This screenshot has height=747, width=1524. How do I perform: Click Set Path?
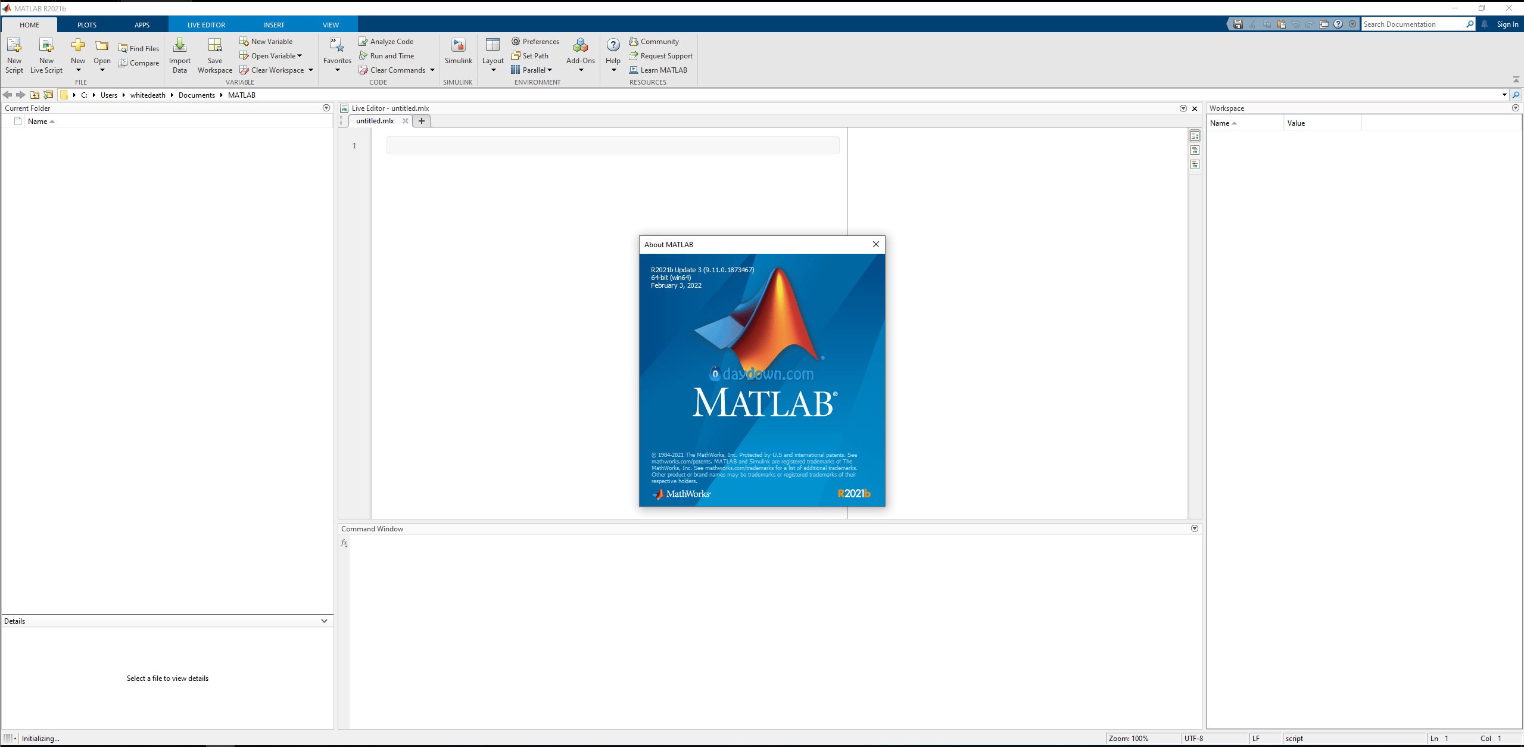pos(530,55)
